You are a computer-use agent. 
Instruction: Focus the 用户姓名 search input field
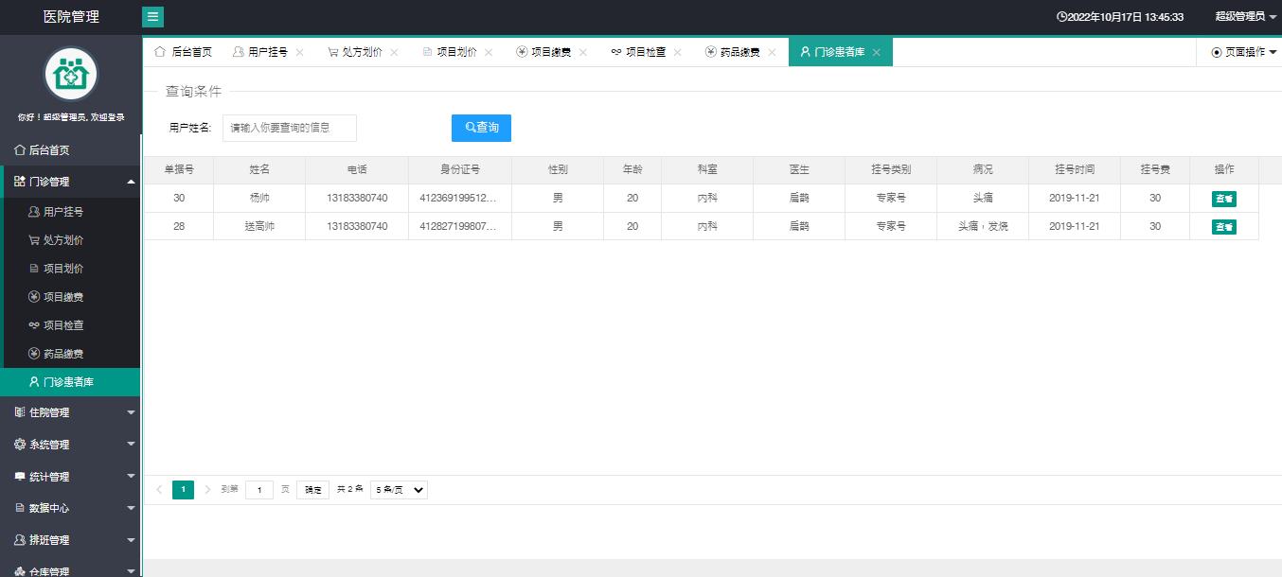click(x=290, y=128)
